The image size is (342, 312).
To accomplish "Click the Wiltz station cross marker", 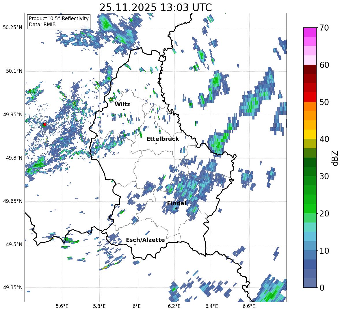I will (x=124, y=109).
